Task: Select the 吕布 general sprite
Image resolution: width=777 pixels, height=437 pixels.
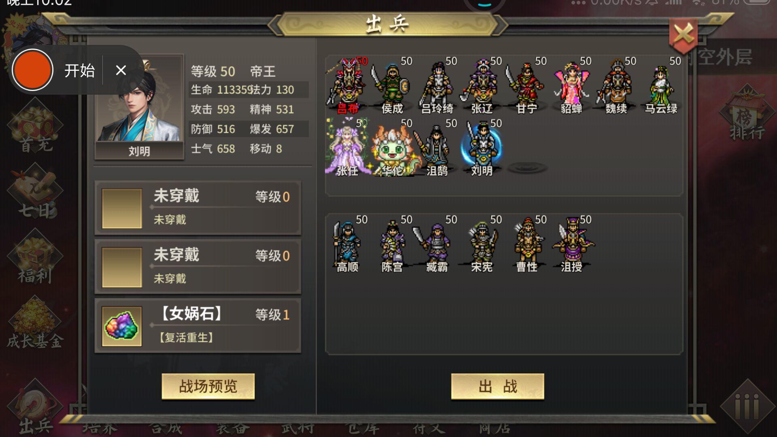Action: 347,86
